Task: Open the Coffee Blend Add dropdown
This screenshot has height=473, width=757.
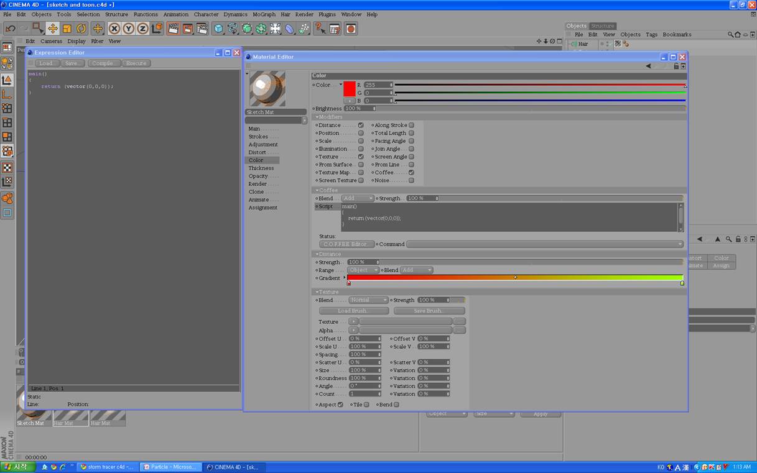Action: pos(358,198)
